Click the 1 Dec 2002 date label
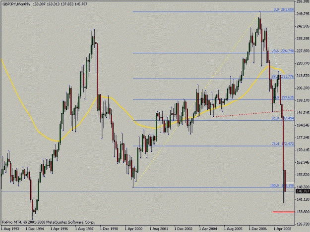The width and height of the screenshot is (310, 232). point(184,229)
